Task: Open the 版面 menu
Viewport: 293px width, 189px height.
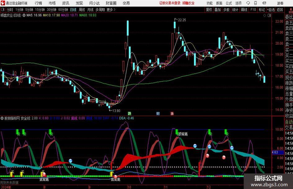Action: [219, 3]
